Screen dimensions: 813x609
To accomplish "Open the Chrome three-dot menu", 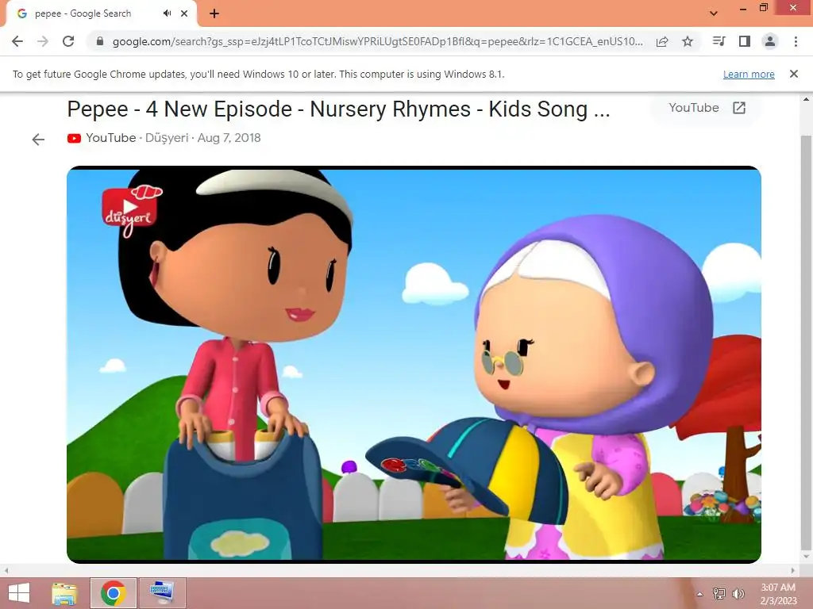I will click(x=796, y=41).
